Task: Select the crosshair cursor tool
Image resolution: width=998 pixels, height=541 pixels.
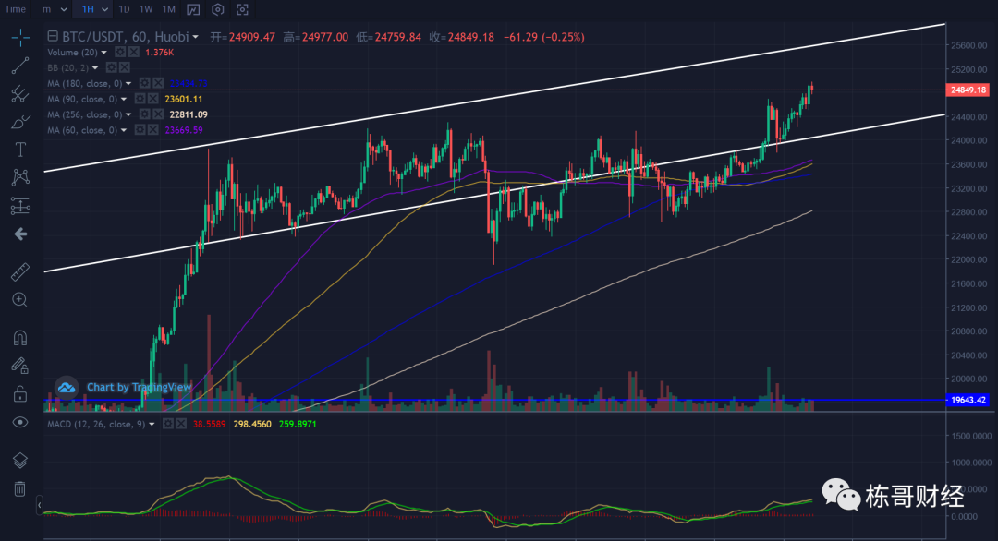Action: (19, 38)
